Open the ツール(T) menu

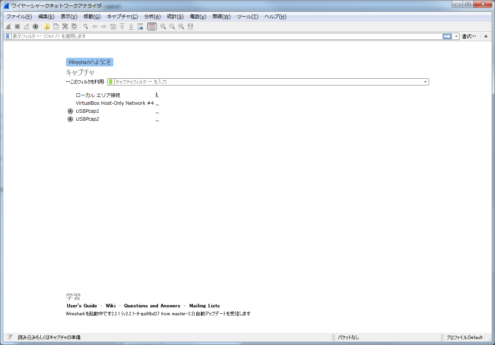point(247,17)
